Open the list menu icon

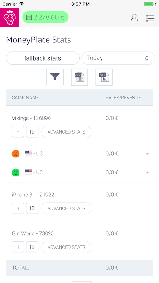tap(150, 18)
